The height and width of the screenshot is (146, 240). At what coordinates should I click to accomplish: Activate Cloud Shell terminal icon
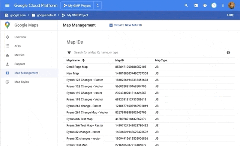pos(196,6)
